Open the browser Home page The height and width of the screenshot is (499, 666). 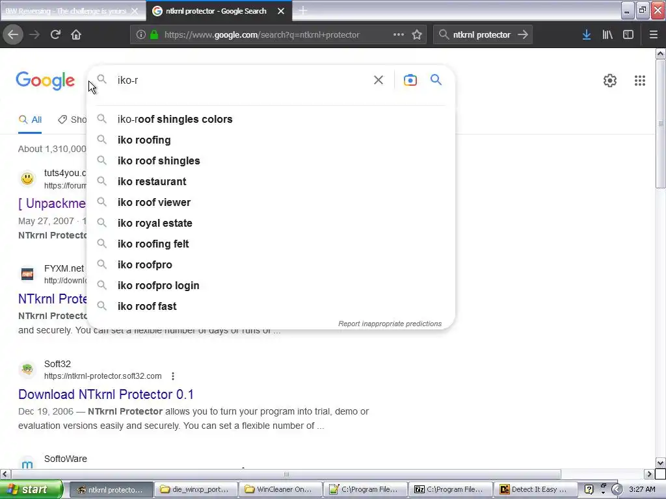(76, 35)
